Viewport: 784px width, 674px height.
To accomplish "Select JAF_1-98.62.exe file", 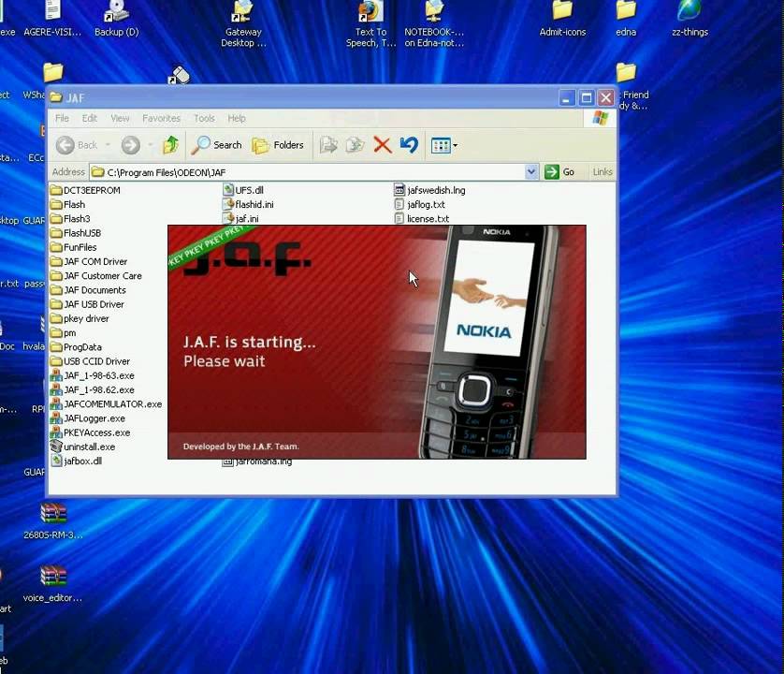I will click(92, 389).
